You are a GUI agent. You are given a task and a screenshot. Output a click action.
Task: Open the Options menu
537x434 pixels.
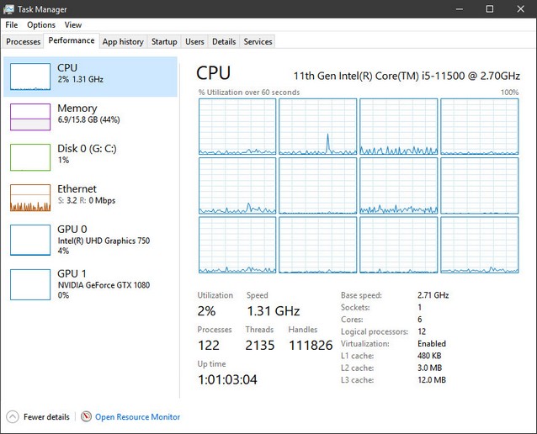pos(41,25)
